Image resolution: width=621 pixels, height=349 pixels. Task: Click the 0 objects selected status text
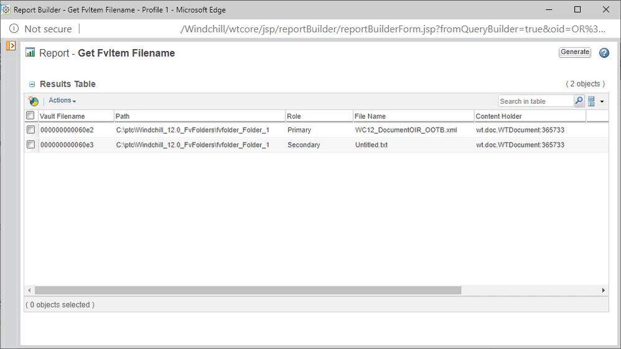[60, 305]
